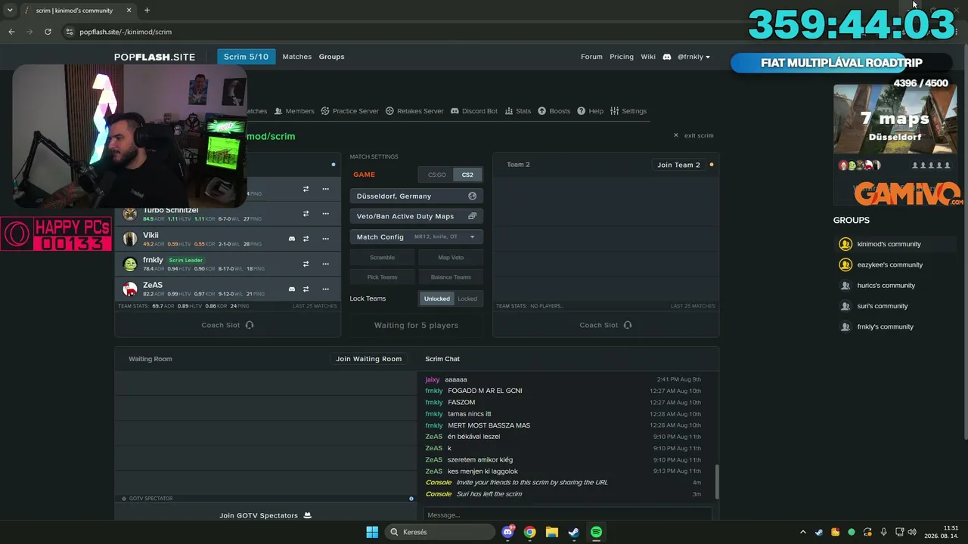
Task: Go to the Groups menu
Action: [x=331, y=57]
